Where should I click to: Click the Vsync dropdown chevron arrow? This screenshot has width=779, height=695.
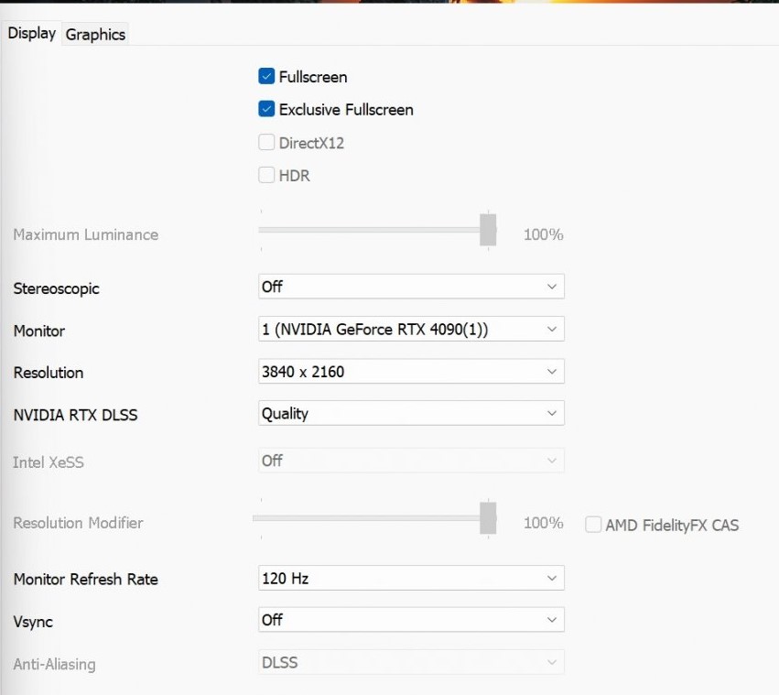coord(551,620)
